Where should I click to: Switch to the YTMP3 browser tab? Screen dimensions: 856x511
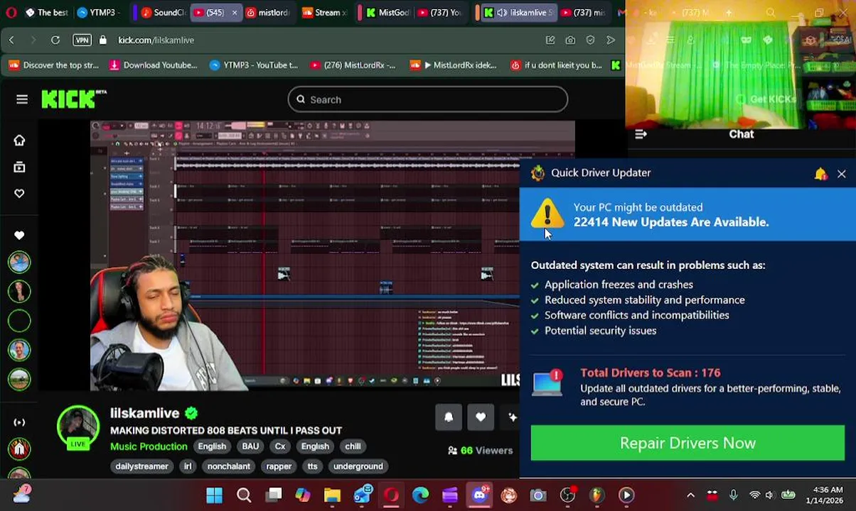pos(101,13)
